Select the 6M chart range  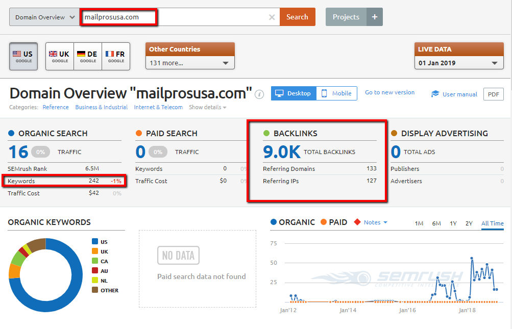[436, 223]
